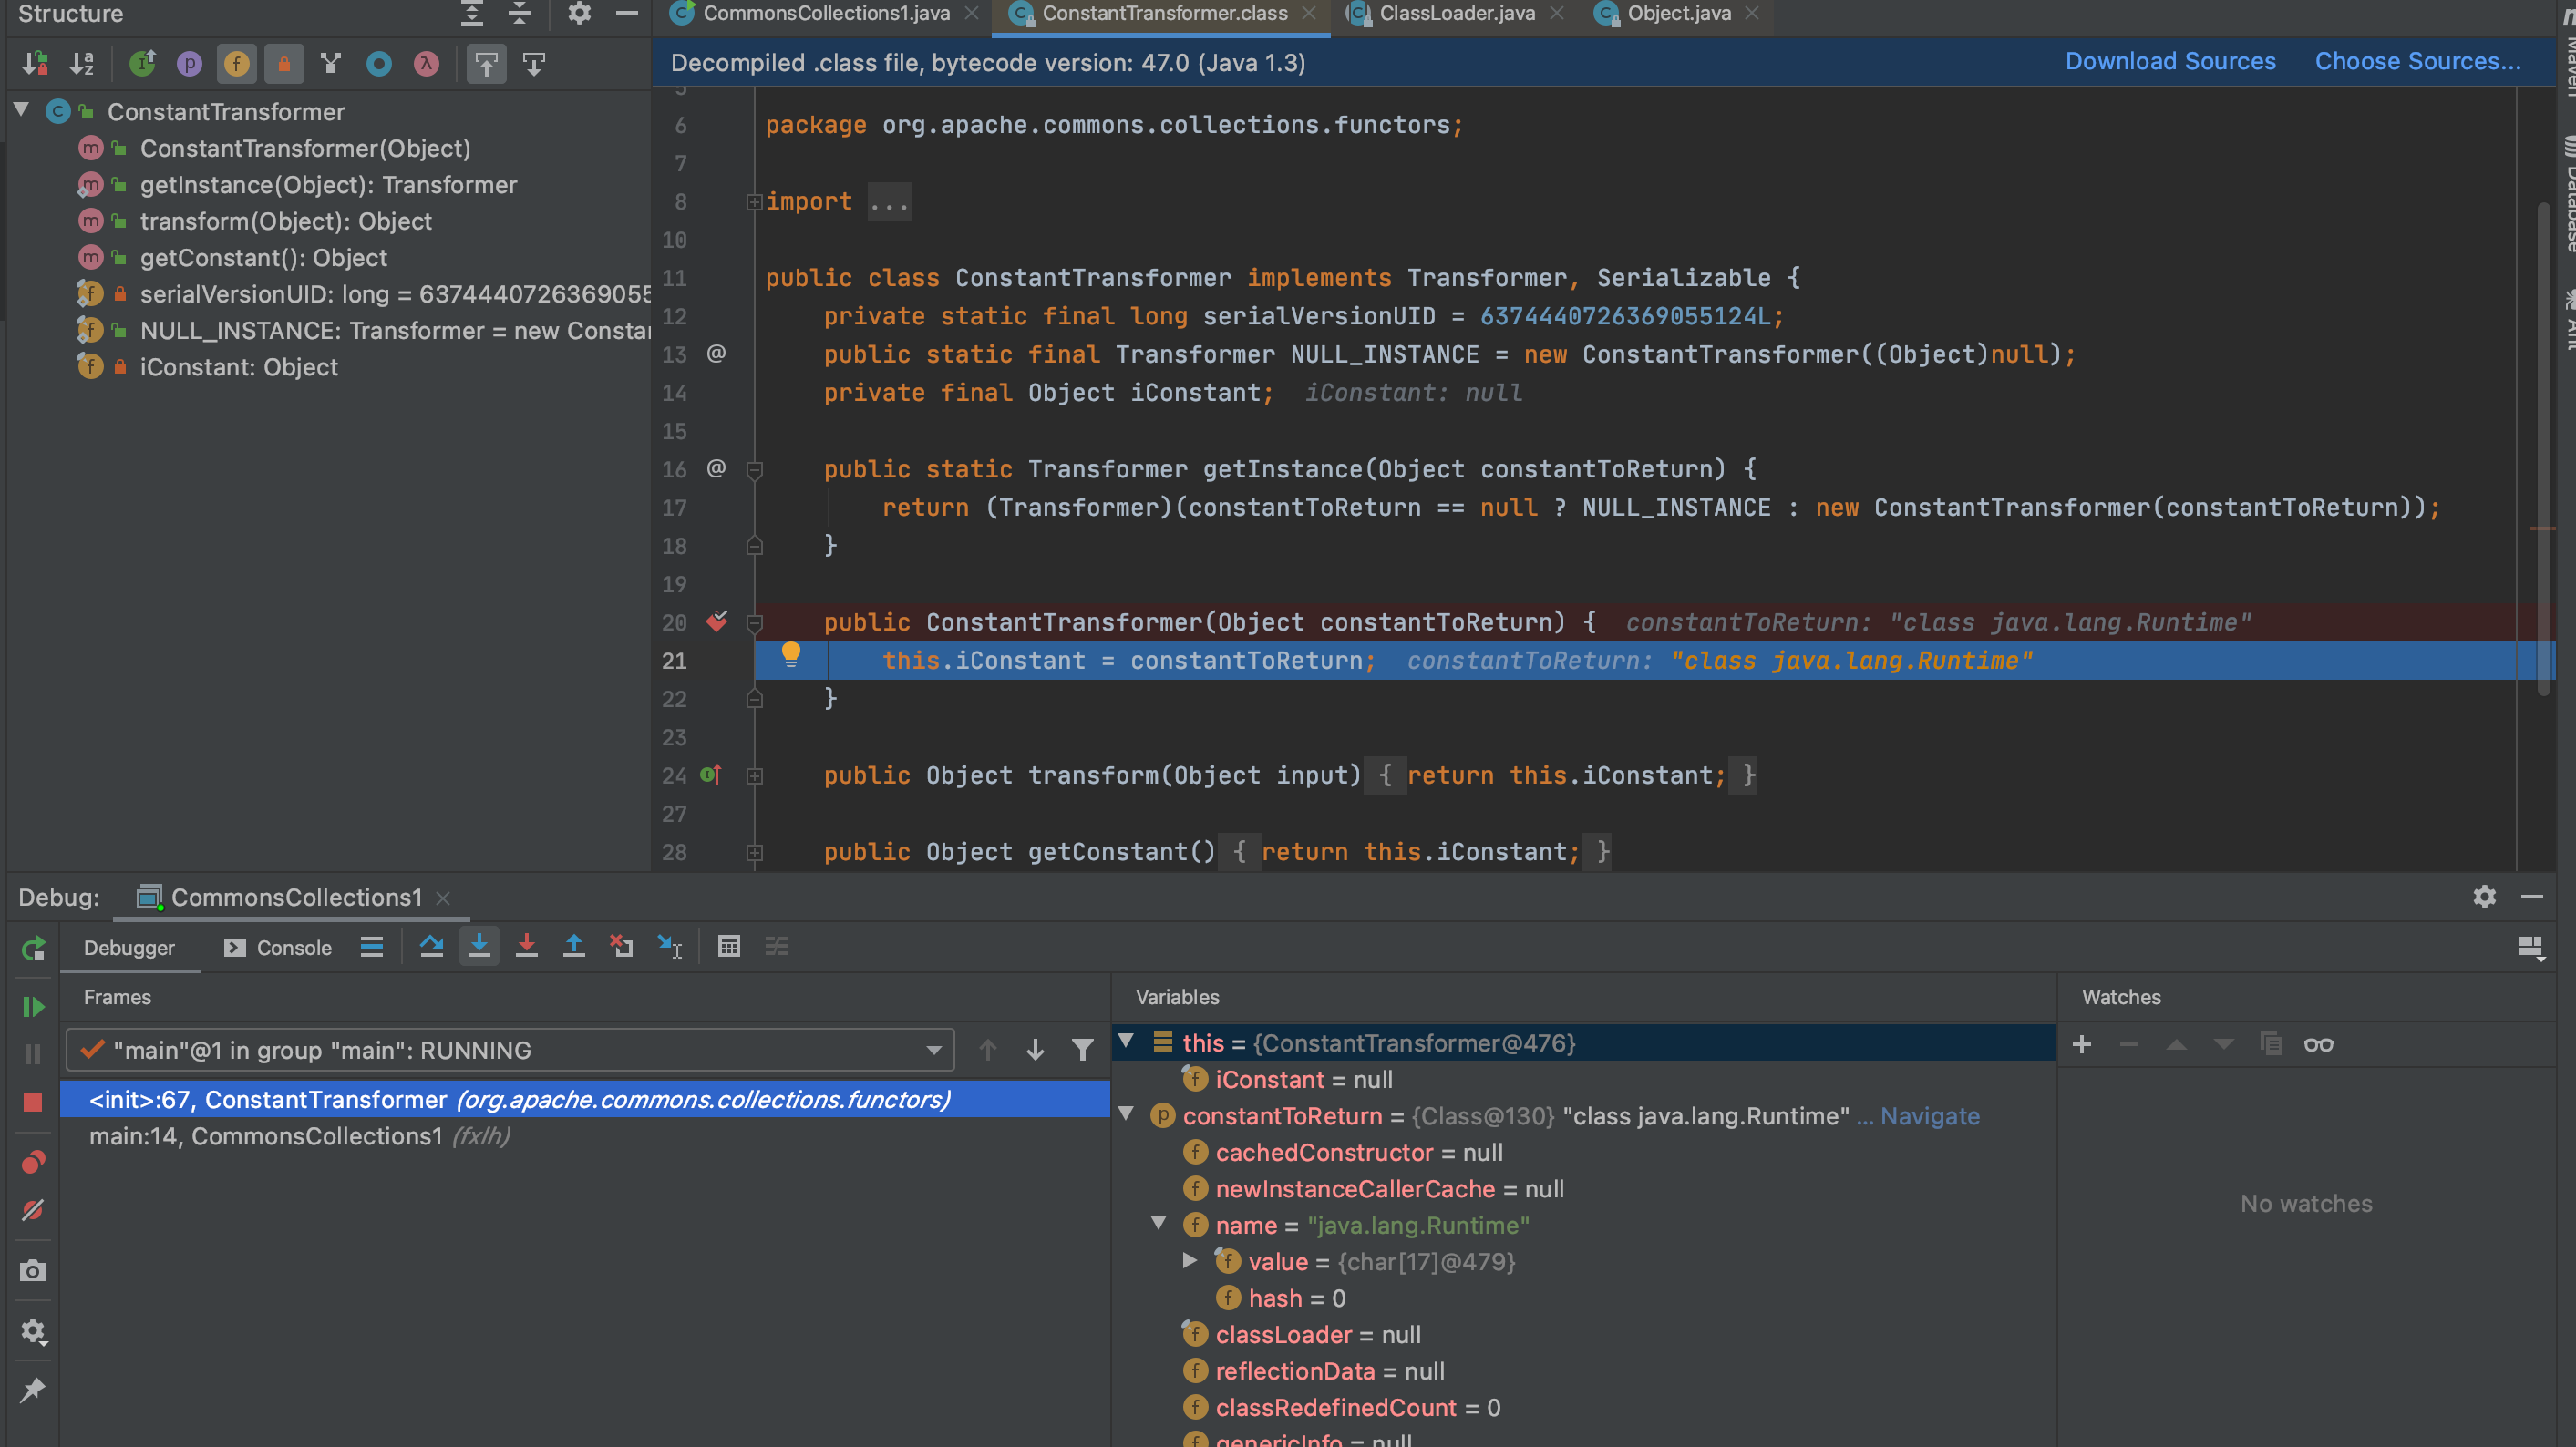Toggle sort alphabetically in Structure toolbar
The image size is (2576, 1447).
point(82,64)
